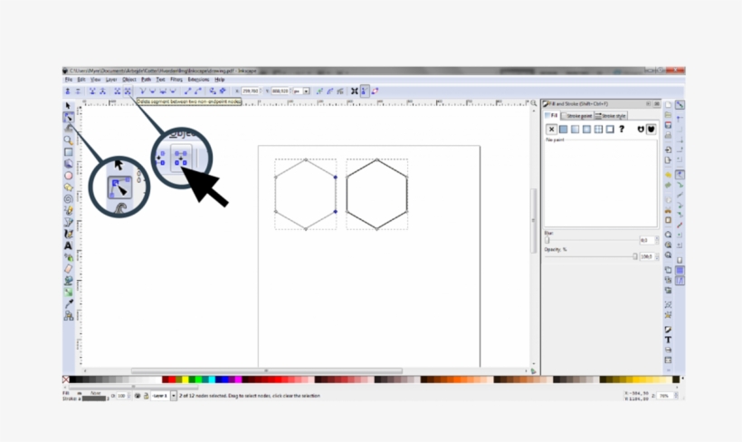Click the right hexagon shape

click(376, 194)
